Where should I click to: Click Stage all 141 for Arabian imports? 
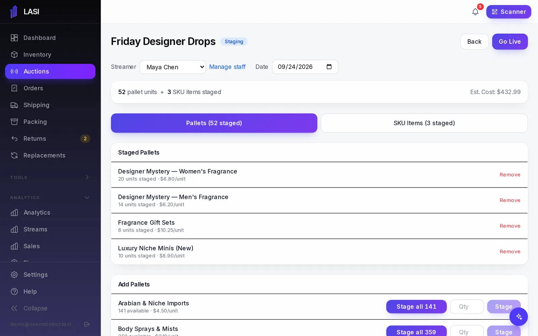pos(416,306)
